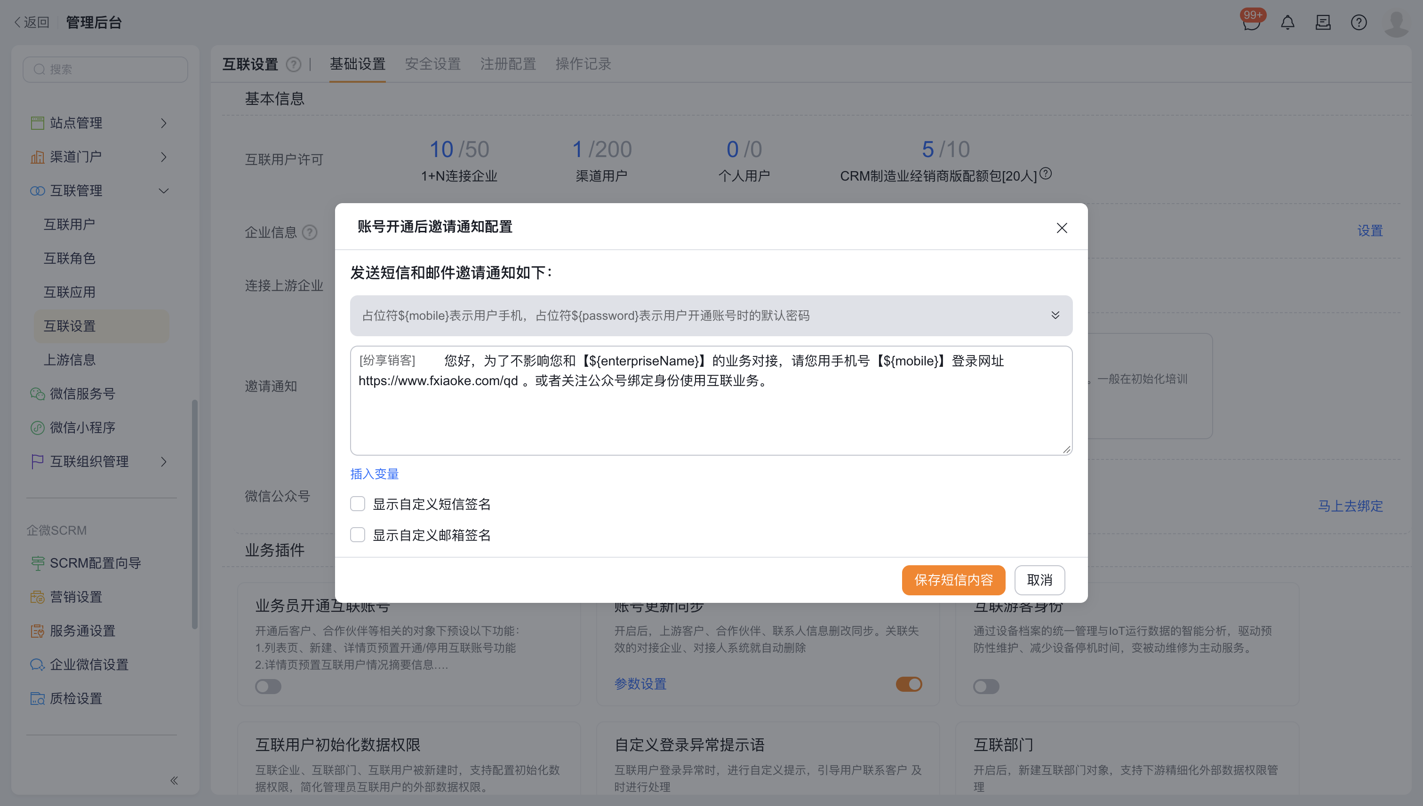Click into the invitation message textarea

pyautogui.click(x=711, y=401)
